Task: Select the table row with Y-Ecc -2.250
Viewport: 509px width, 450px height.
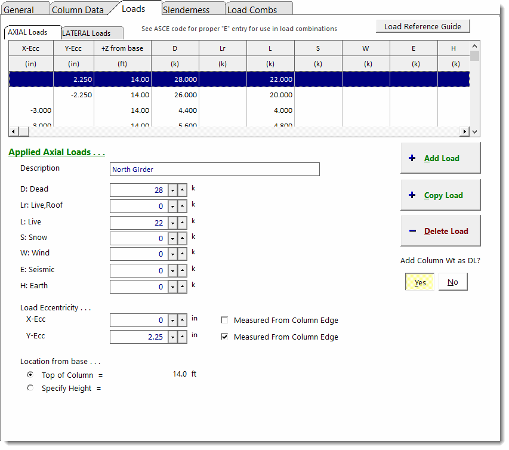Action: tap(239, 95)
